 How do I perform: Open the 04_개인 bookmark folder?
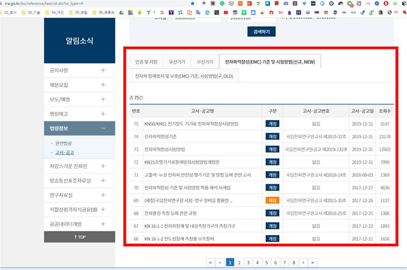[x=54, y=13]
